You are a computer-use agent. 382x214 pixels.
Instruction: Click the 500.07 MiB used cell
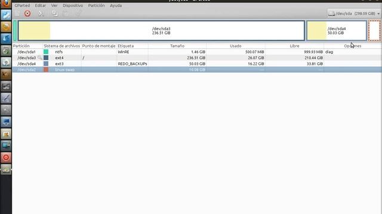255,52
